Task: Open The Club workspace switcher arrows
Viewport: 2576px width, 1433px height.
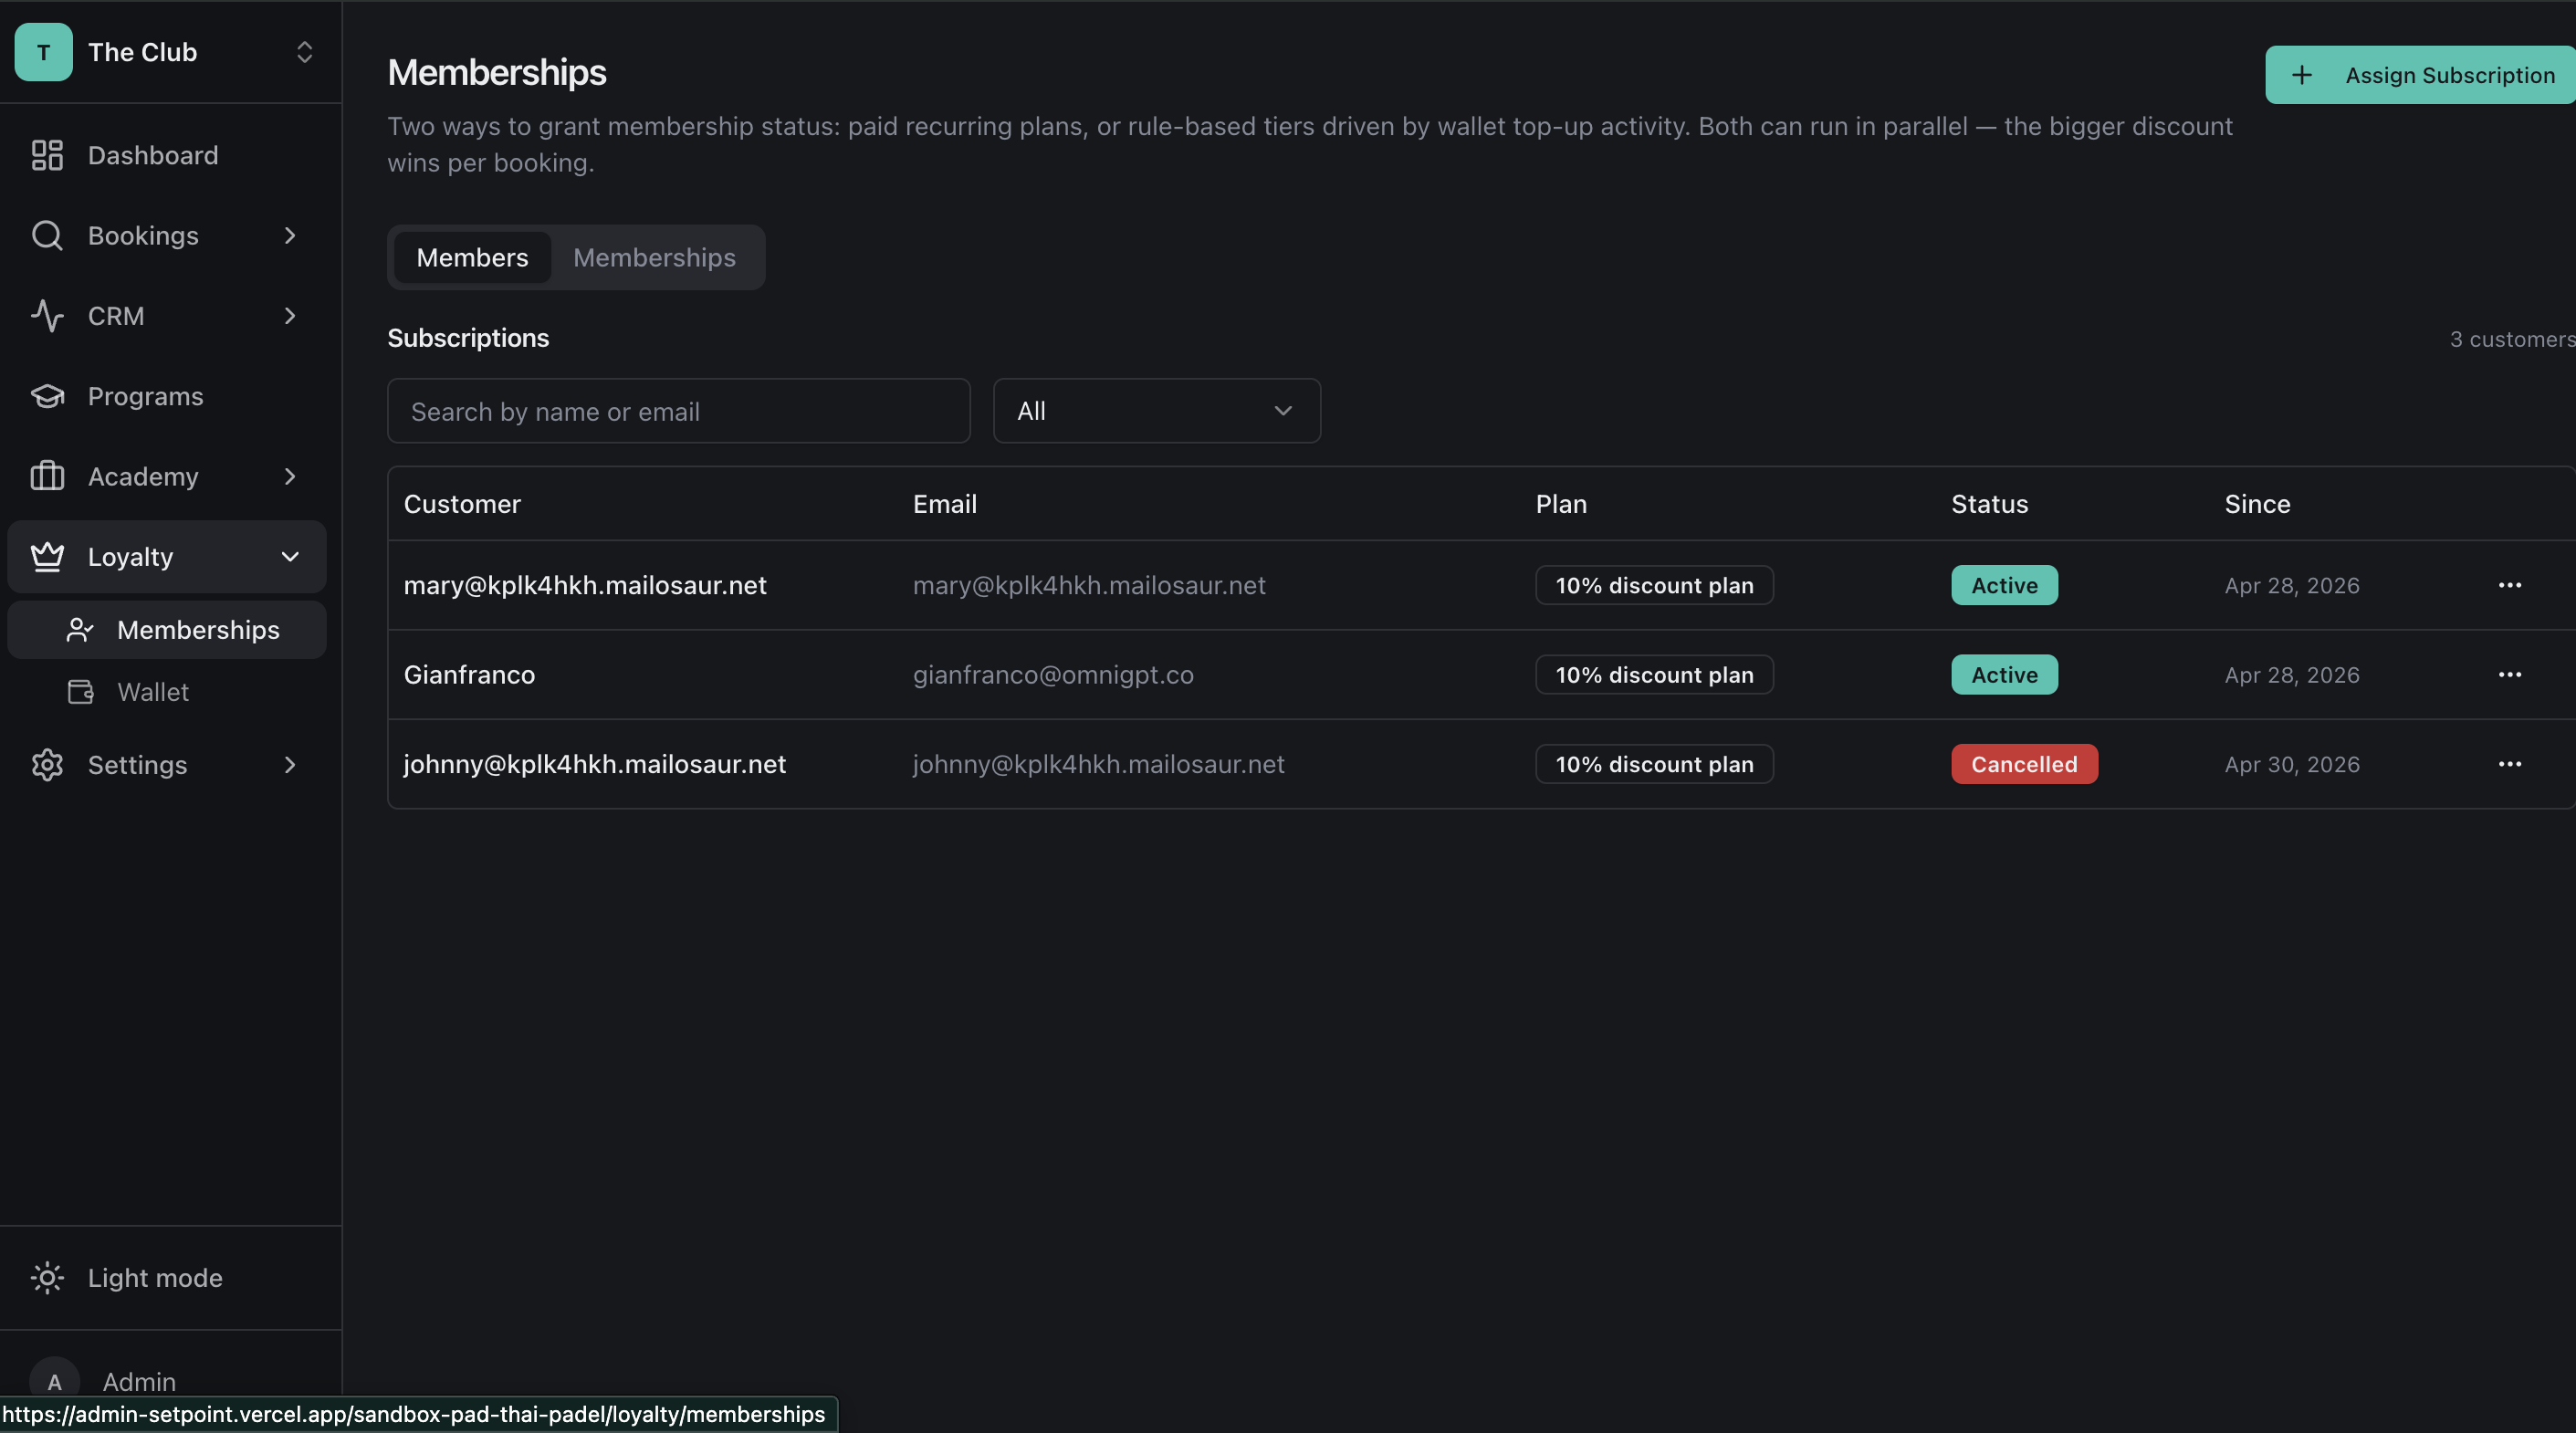Action: (305, 52)
